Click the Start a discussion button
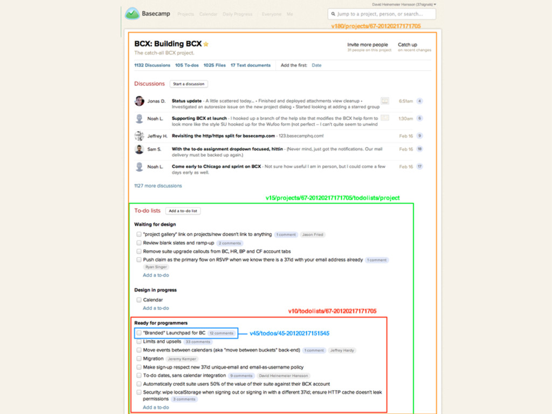The width and height of the screenshot is (552, 414). point(189,84)
